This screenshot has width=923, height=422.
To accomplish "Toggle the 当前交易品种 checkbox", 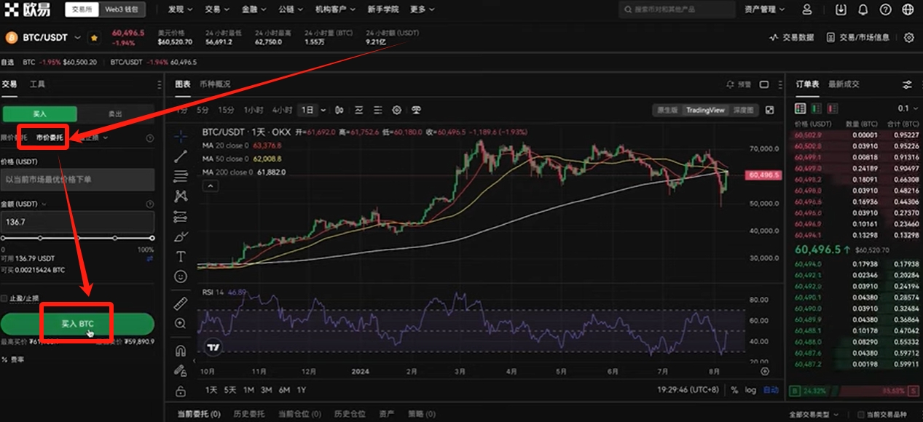I will click(x=860, y=415).
